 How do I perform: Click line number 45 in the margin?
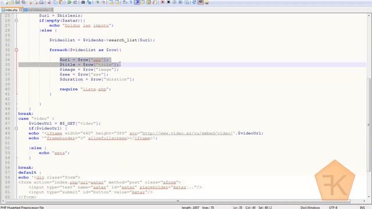[x=8, y=114]
